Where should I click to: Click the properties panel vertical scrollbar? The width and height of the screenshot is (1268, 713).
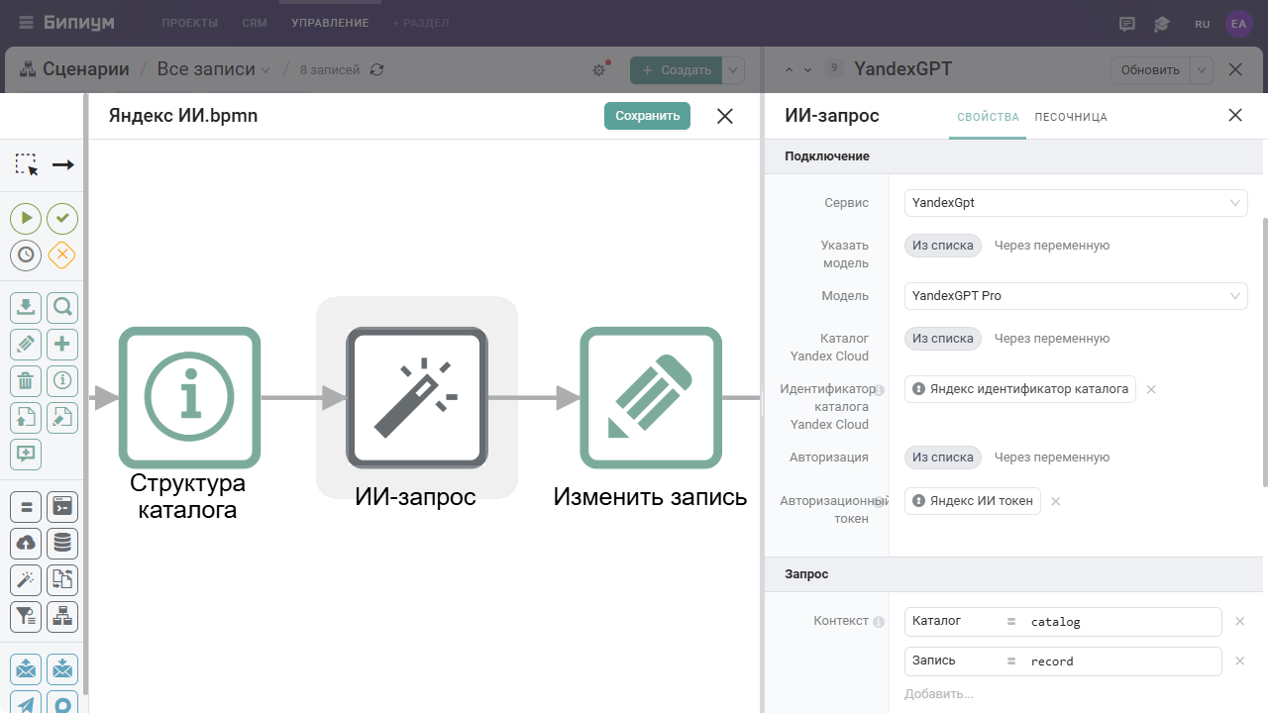tap(1264, 352)
